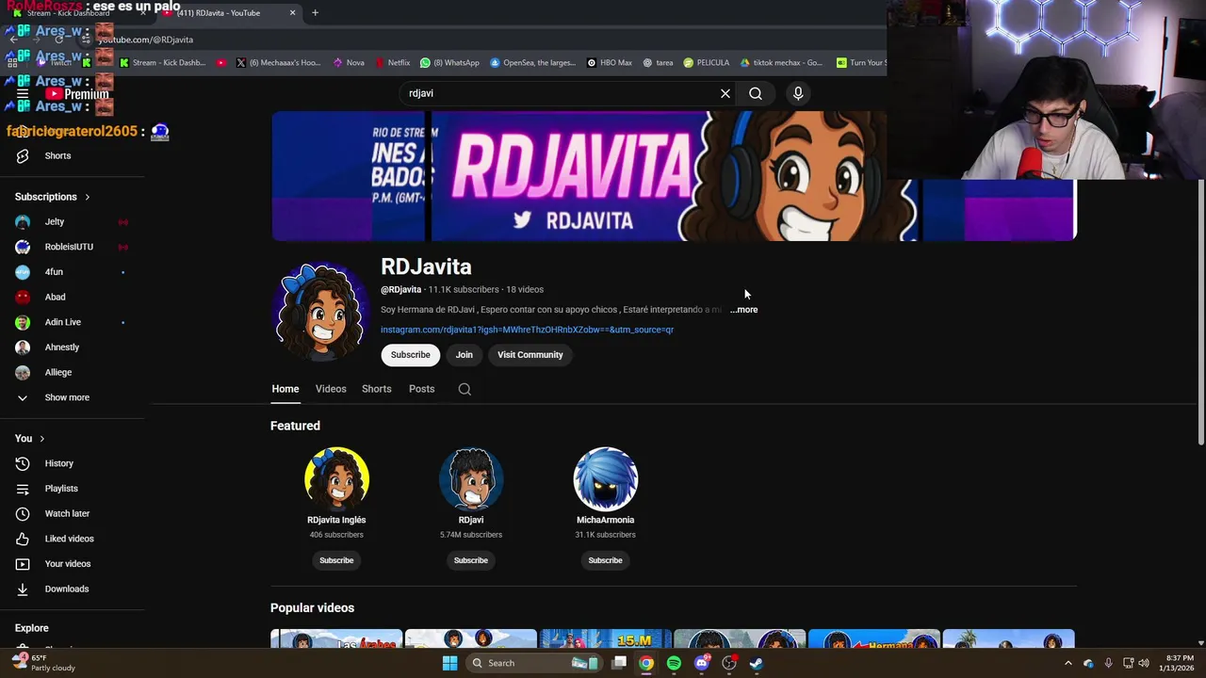This screenshot has height=678, width=1206.
Task: Open Discord from the taskbar
Action: [x=701, y=663]
